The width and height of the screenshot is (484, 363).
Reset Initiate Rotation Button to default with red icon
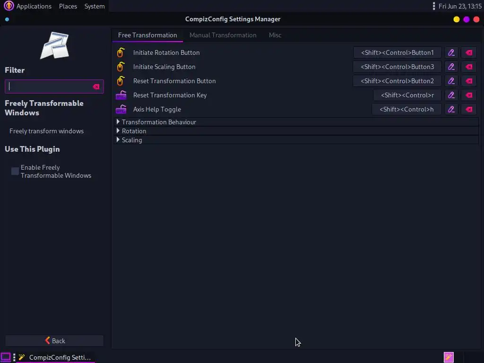tap(469, 52)
